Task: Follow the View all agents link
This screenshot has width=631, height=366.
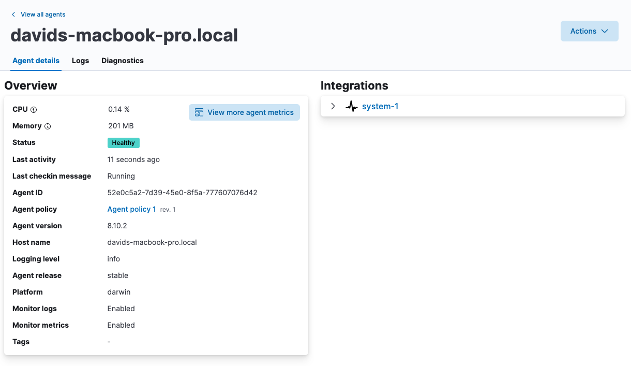Action: pos(43,14)
